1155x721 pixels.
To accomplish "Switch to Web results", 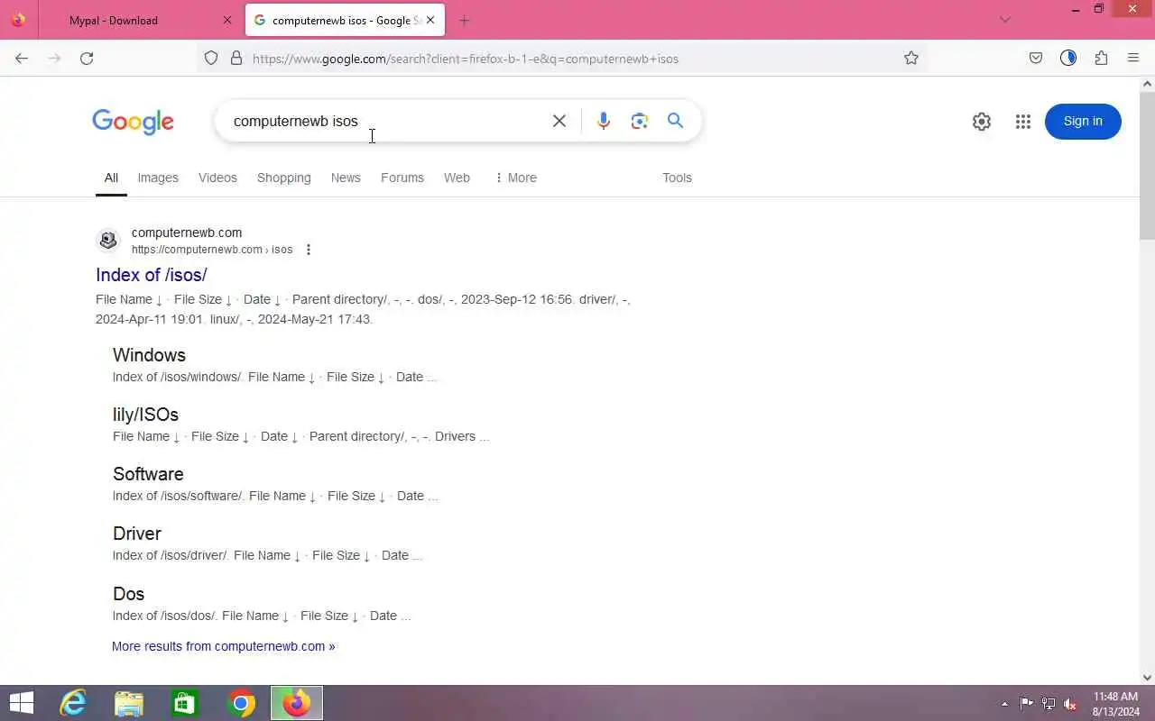I will pos(457,178).
